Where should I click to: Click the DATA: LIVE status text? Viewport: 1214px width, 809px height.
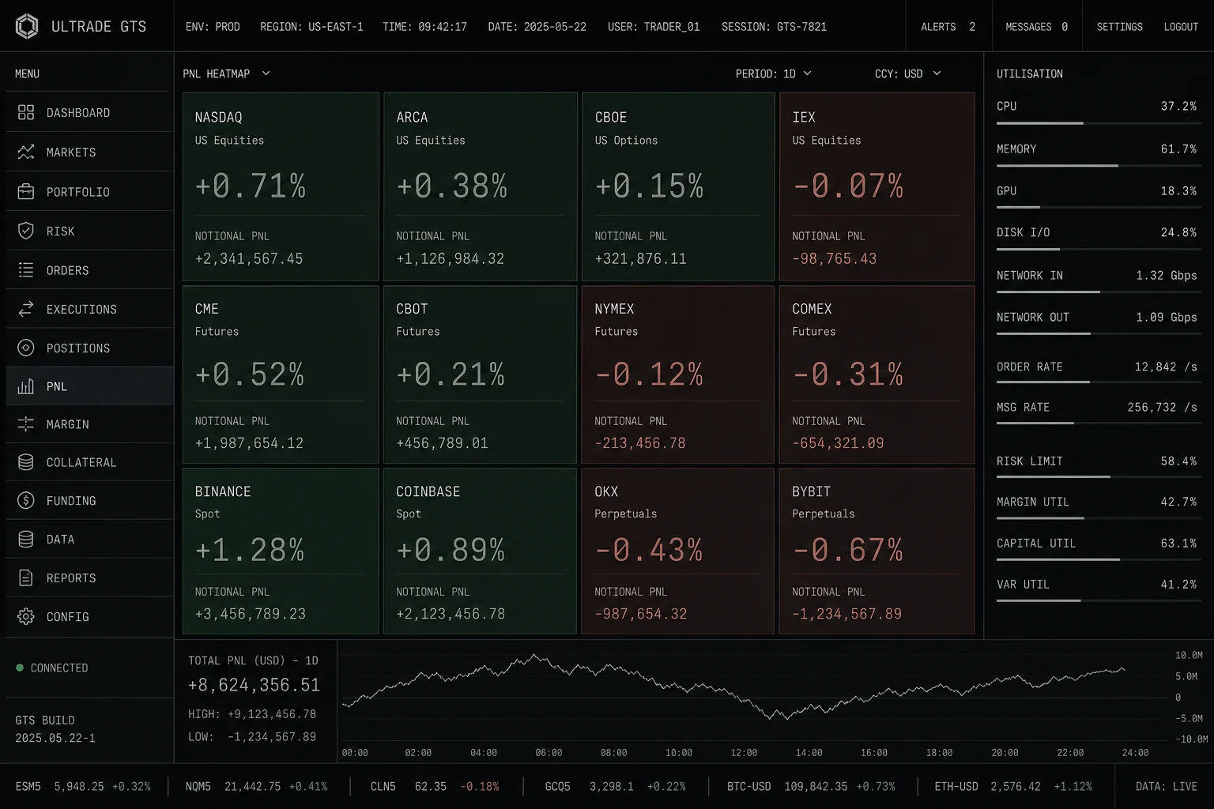[x=1167, y=787]
